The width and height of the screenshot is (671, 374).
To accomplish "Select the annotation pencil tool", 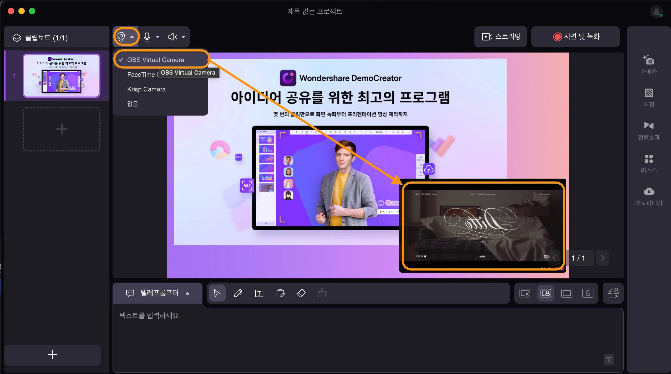I will click(238, 293).
